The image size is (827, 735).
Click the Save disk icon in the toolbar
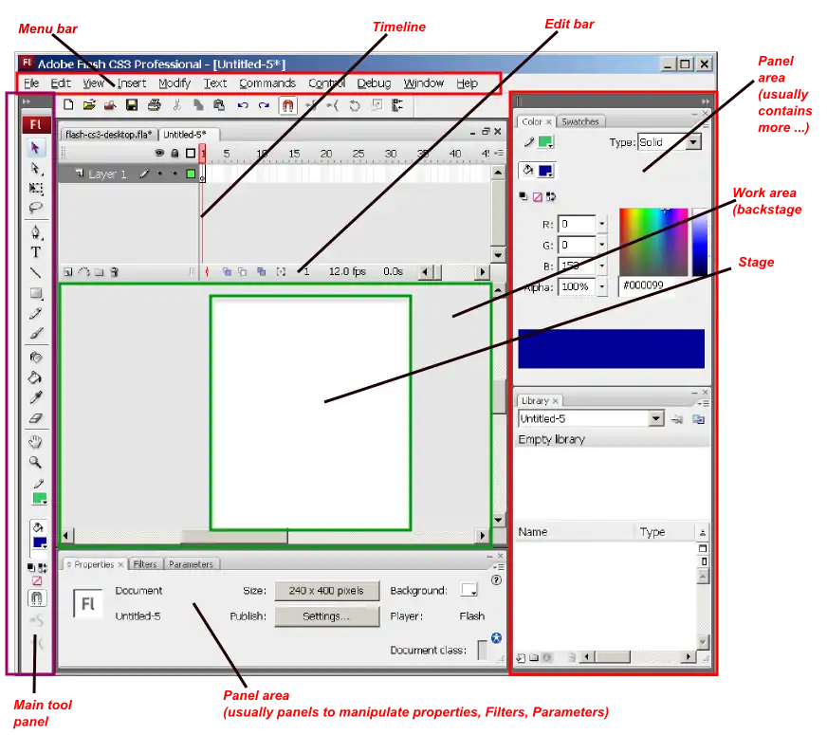coord(132,105)
